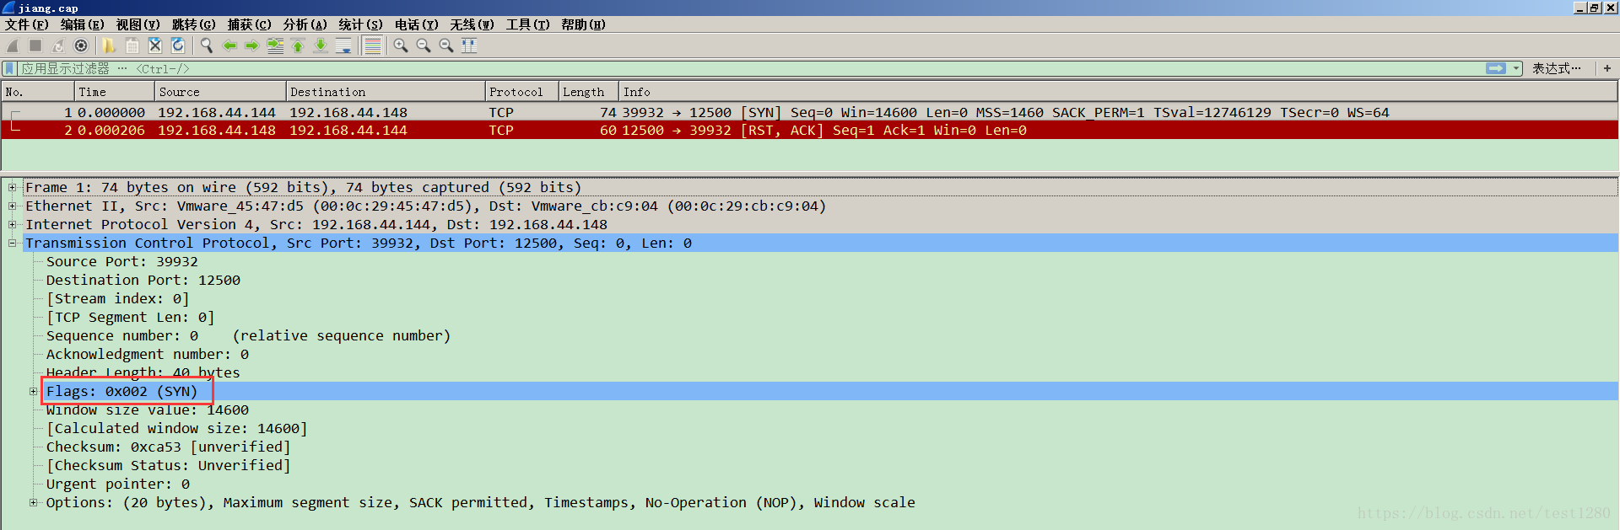Reload the capture file icon
The width and height of the screenshot is (1620, 530).
coord(178,46)
